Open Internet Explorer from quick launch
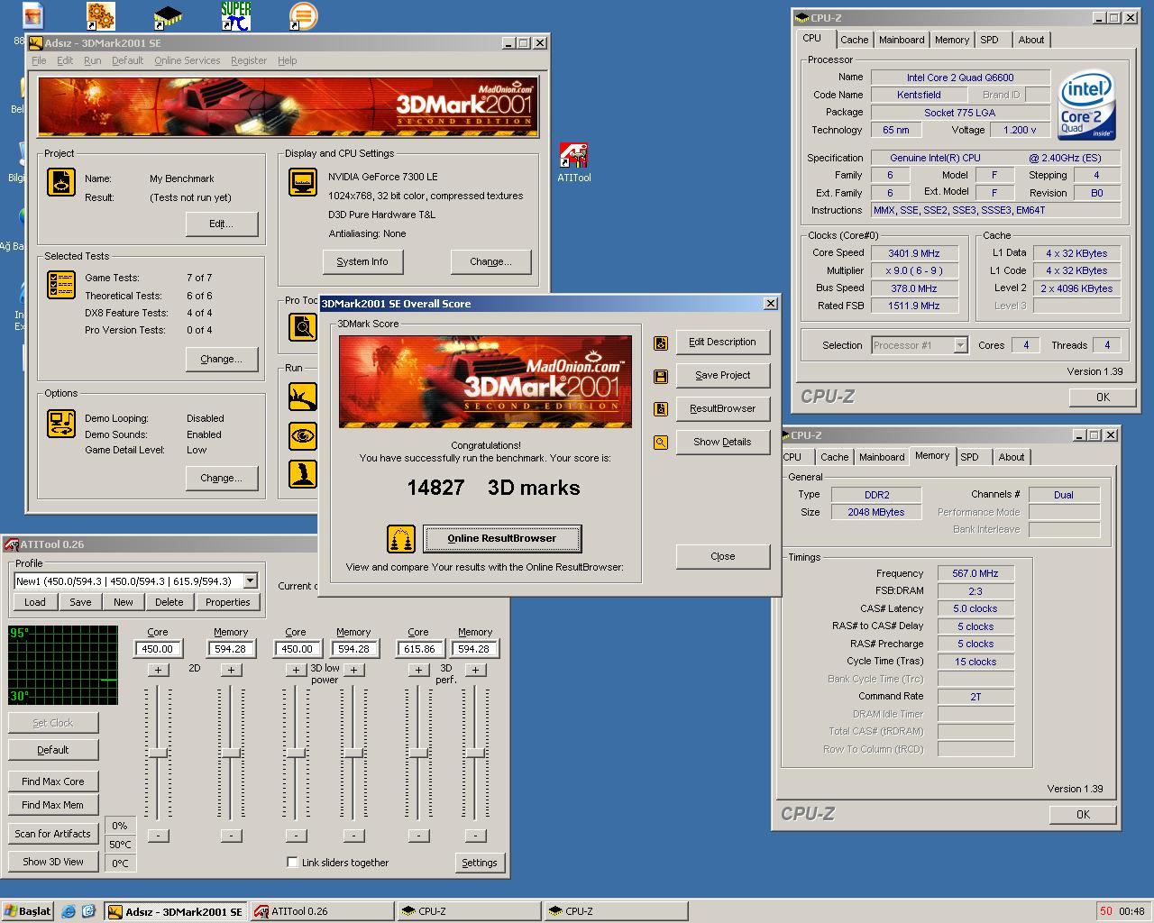The image size is (1154, 923). 69,911
